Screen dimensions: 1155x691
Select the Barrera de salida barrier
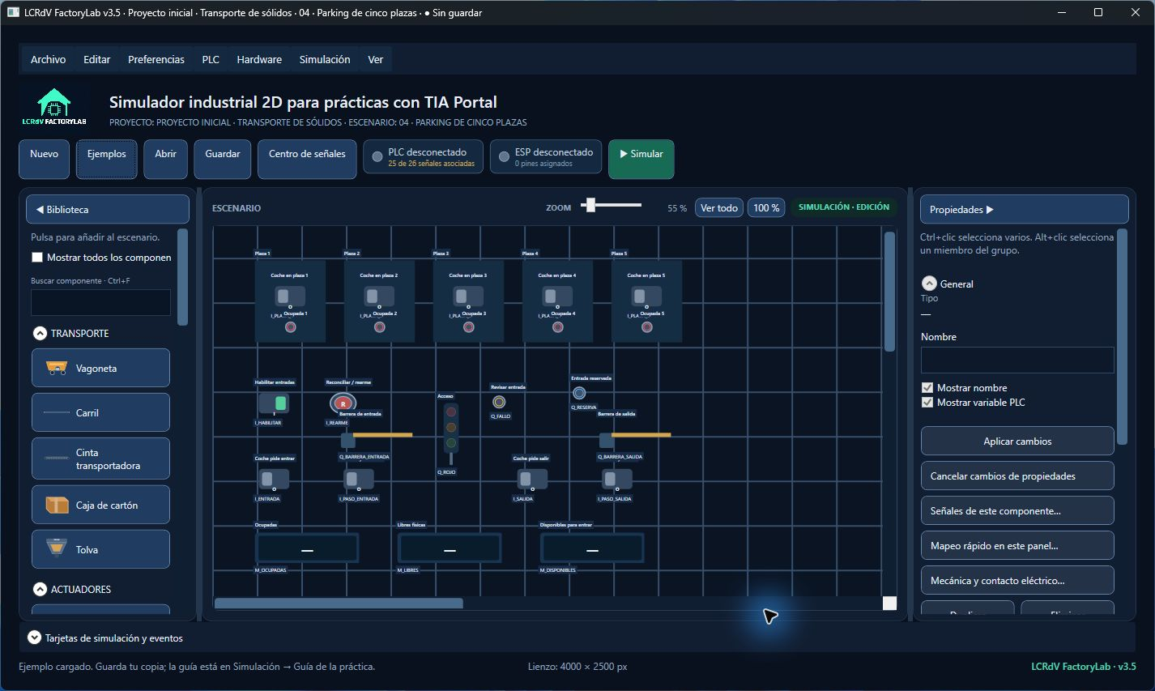point(634,438)
